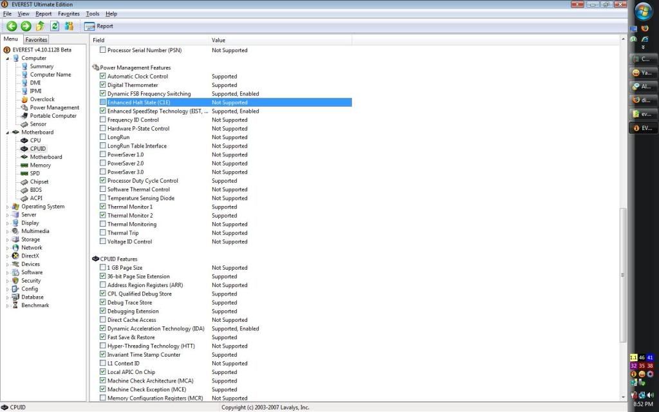Click the volume speaker tray icon
The width and height of the screenshot is (659, 412).
651,395
